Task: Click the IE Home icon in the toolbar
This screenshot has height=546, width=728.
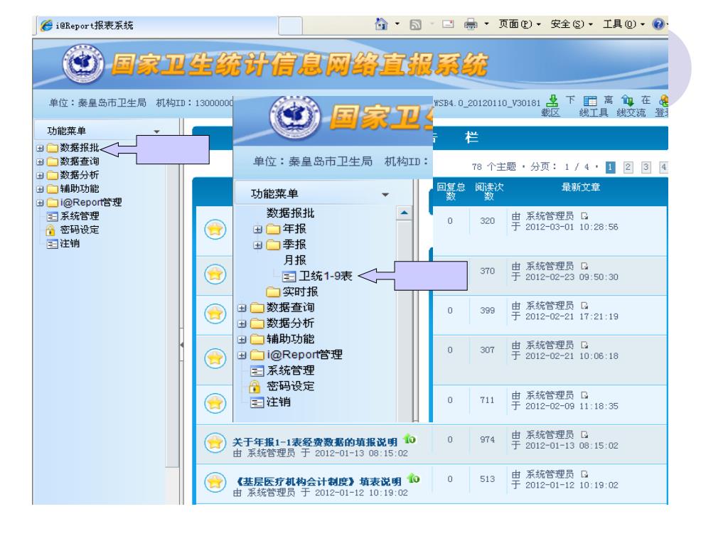Action: click(381, 23)
